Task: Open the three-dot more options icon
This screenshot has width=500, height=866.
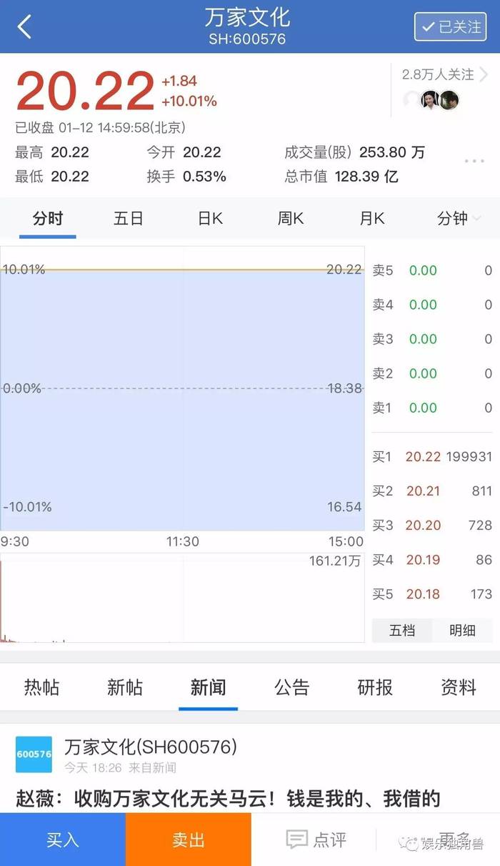Action: (x=474, y=162)
